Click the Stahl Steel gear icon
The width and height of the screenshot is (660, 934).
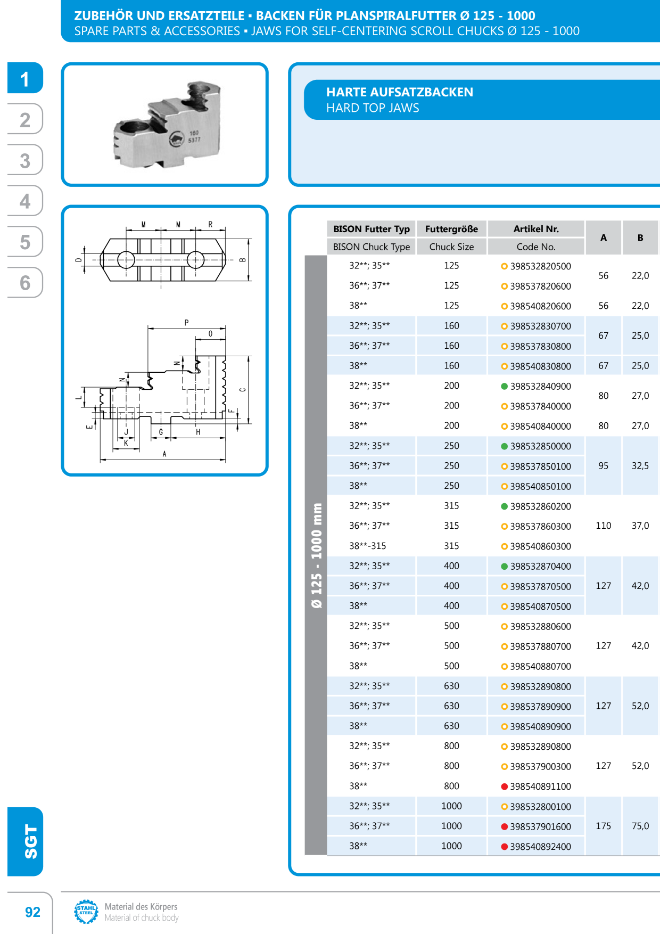[x=86, y=912]
